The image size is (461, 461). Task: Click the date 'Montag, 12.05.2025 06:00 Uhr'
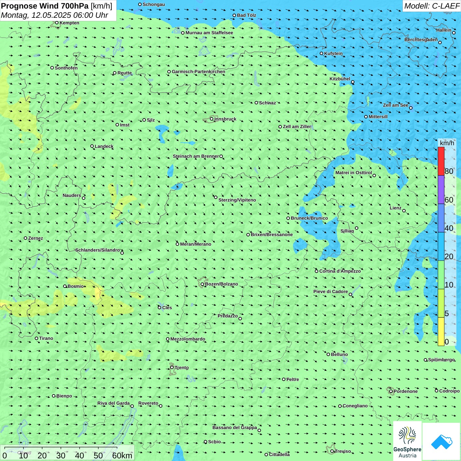tap(54, 15)
